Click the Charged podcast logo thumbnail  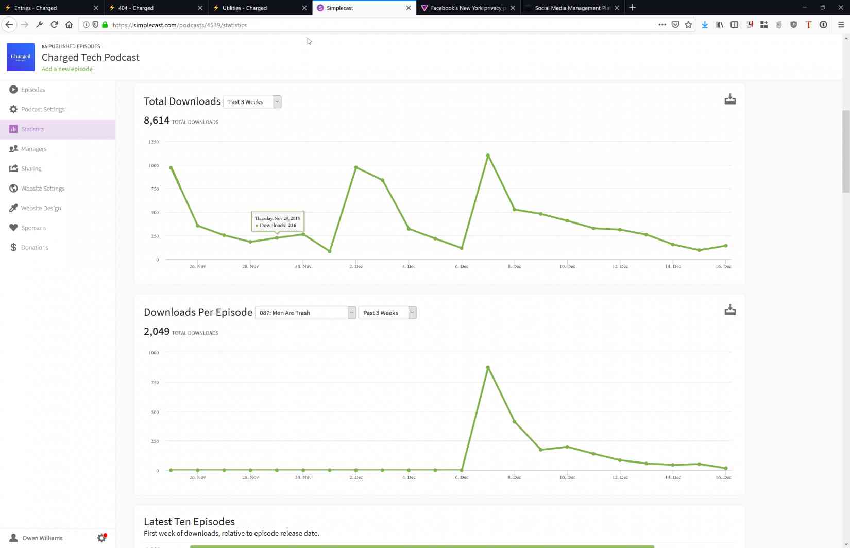tap(21, 57)
